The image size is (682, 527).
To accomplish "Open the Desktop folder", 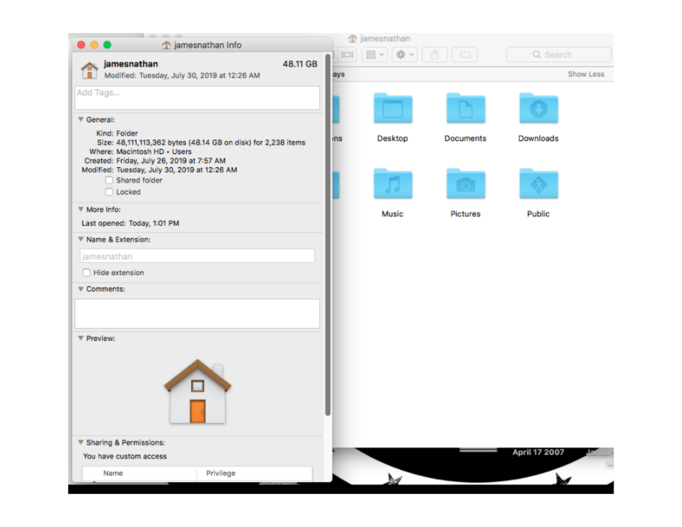I will [x=392, y=108].
